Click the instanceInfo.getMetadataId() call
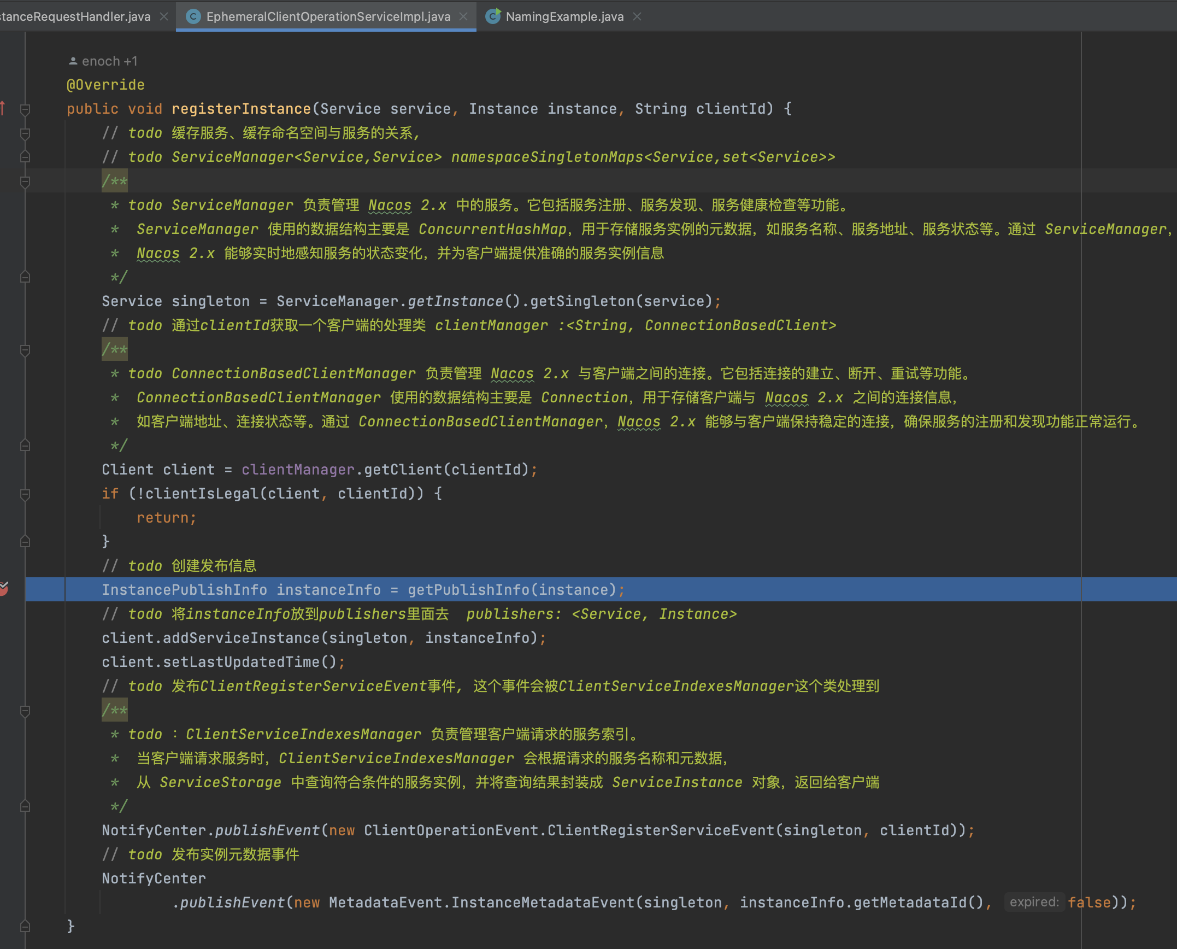1177x949 pixels. [862, 903]
